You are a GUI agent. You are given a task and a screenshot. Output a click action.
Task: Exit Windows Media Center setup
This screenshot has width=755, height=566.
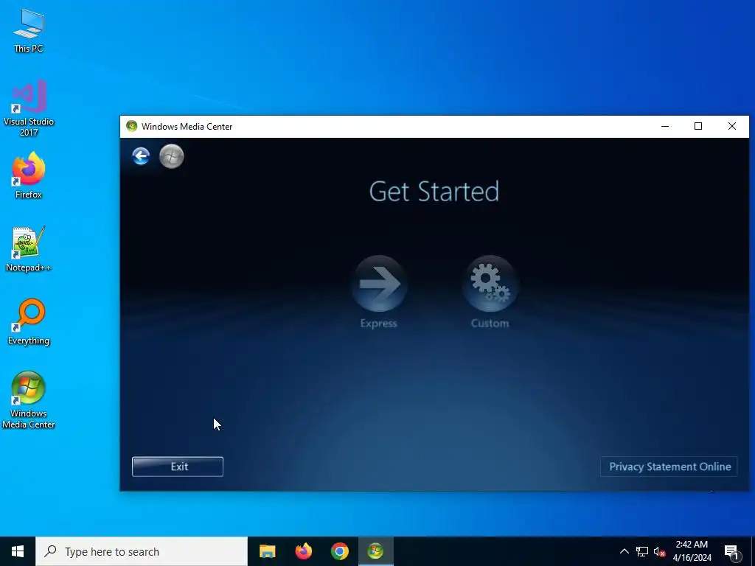pyautogui.click(x=178, y=467)
